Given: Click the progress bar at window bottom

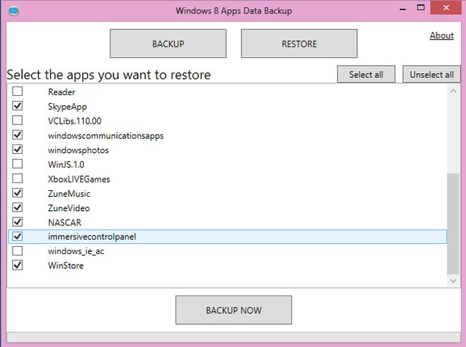Looking at the screenshot, I should click(x=234, y=337).
